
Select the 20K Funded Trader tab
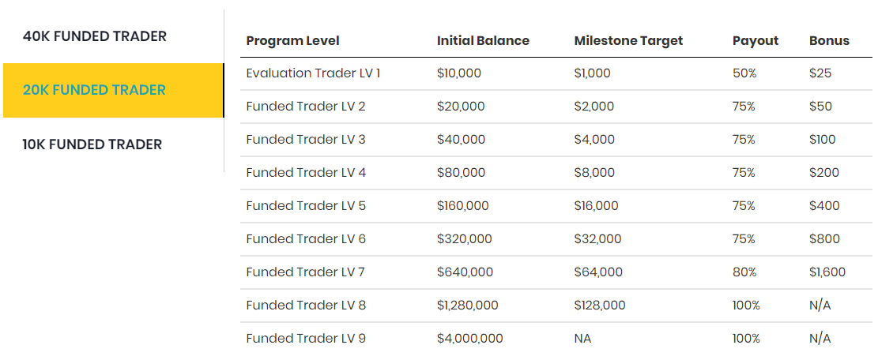coord(95,90)
